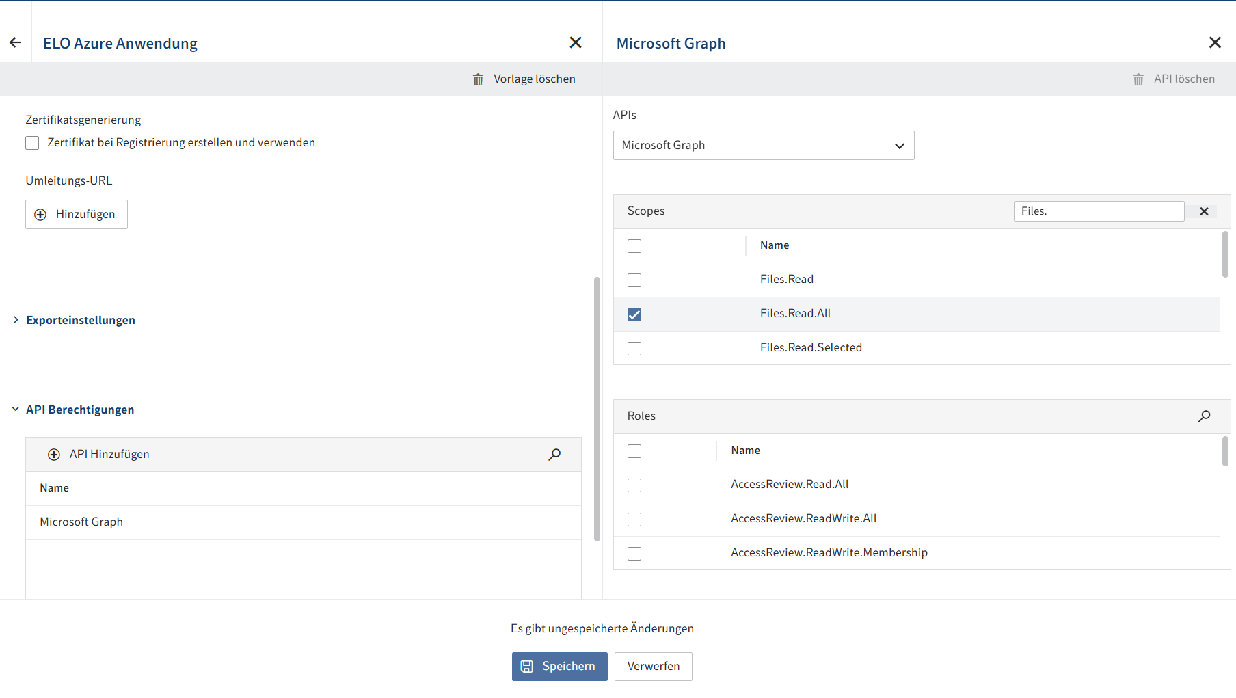Open the APIs Microsoft Graph dropdown
Viewport: 1236px width, 698px height.
click(x=764, y=146)
